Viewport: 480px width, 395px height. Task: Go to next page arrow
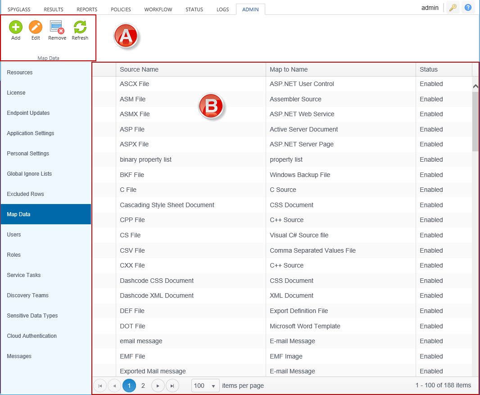158,386
